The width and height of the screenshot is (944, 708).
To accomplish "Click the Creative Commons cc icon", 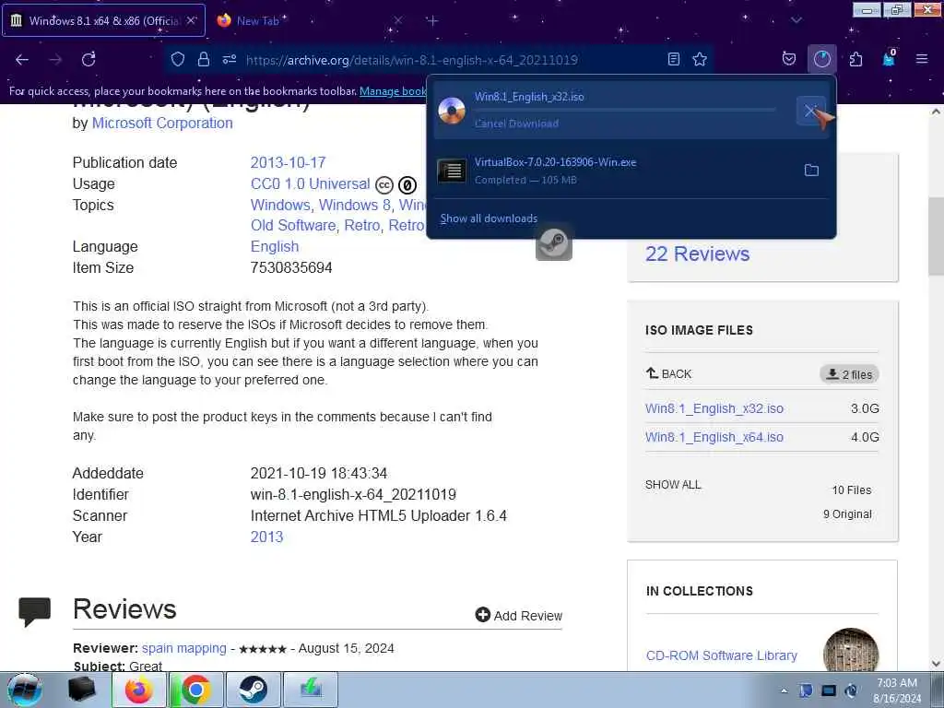I will click(384, 184).
